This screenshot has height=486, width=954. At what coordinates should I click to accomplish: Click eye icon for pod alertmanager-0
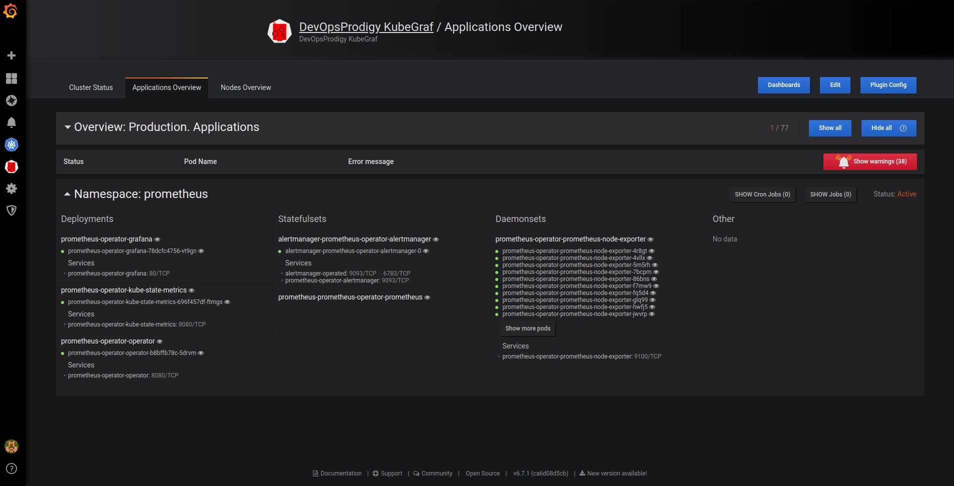[426, 251]
